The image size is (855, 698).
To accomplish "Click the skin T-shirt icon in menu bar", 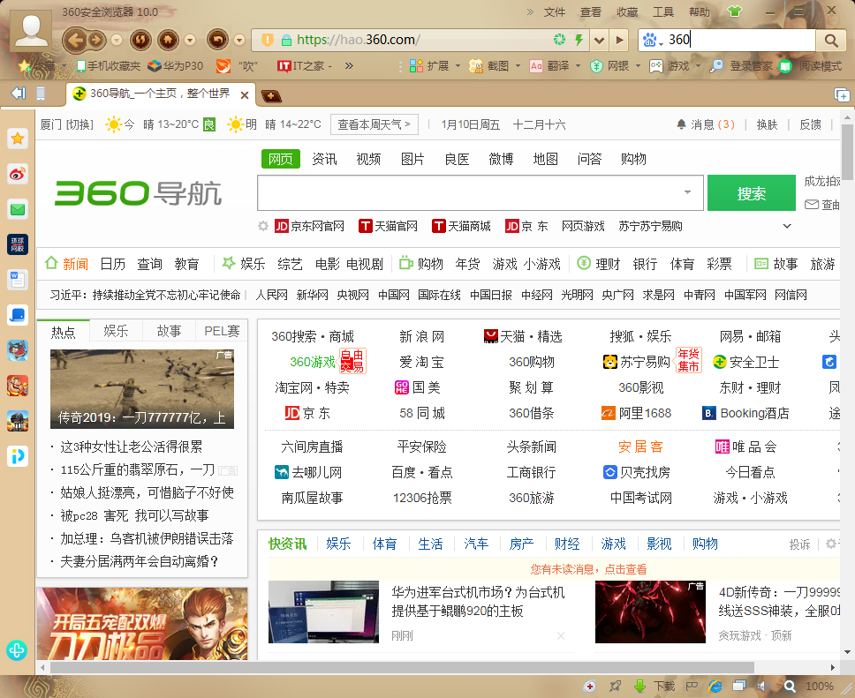I will pos(735,11).
